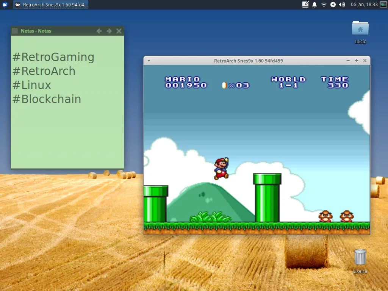
Task: Open the Xfce applications menu mouse icon
Action: click(x=5, y=5)
